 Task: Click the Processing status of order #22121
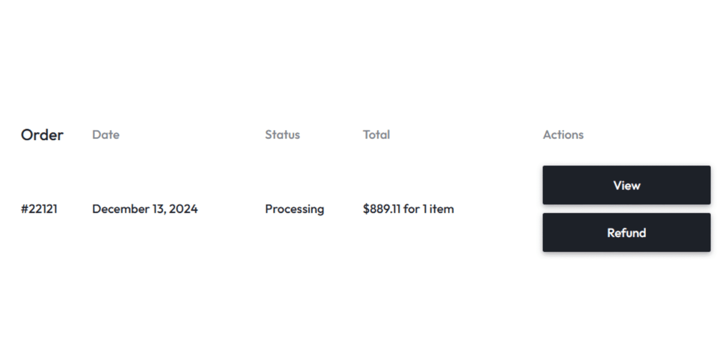(294, 209)
